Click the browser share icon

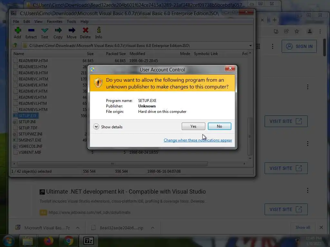(286, 31)
